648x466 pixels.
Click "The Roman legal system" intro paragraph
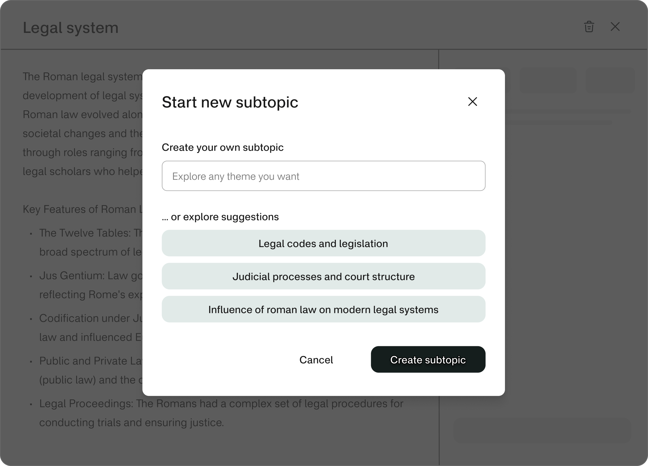click(82, 77)
